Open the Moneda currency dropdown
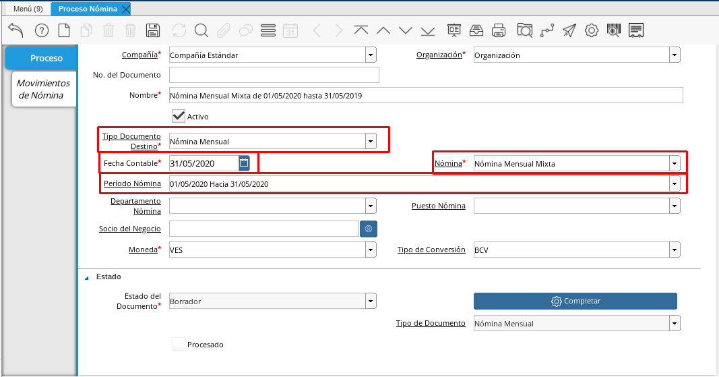 click(x=370, y=250)
